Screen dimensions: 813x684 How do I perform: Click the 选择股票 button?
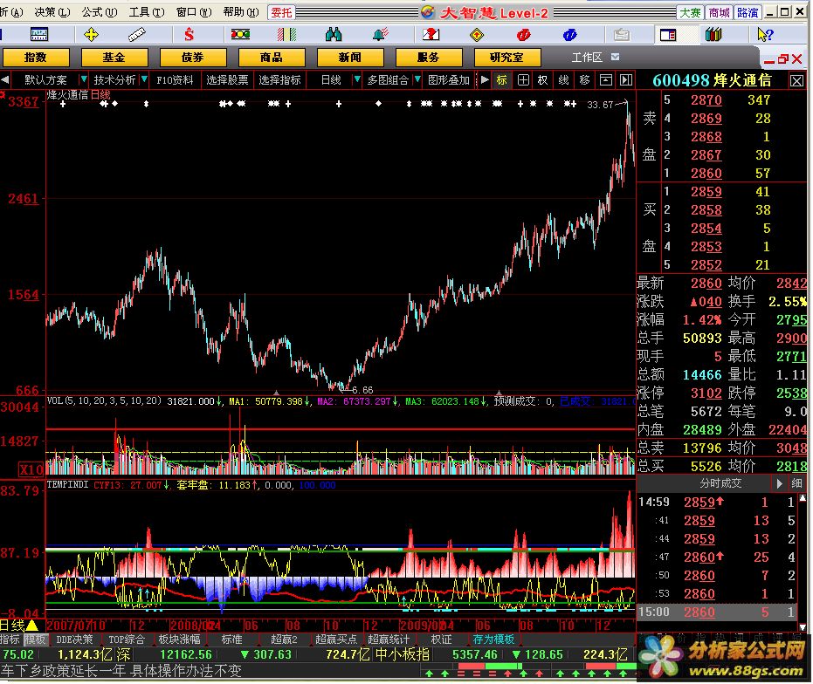[227, 79]
